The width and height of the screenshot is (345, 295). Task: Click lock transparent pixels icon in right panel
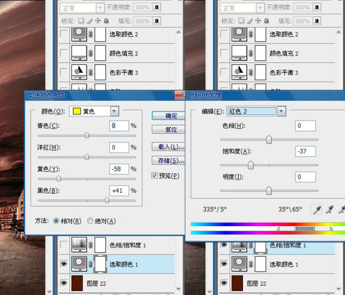pos(241,20)
